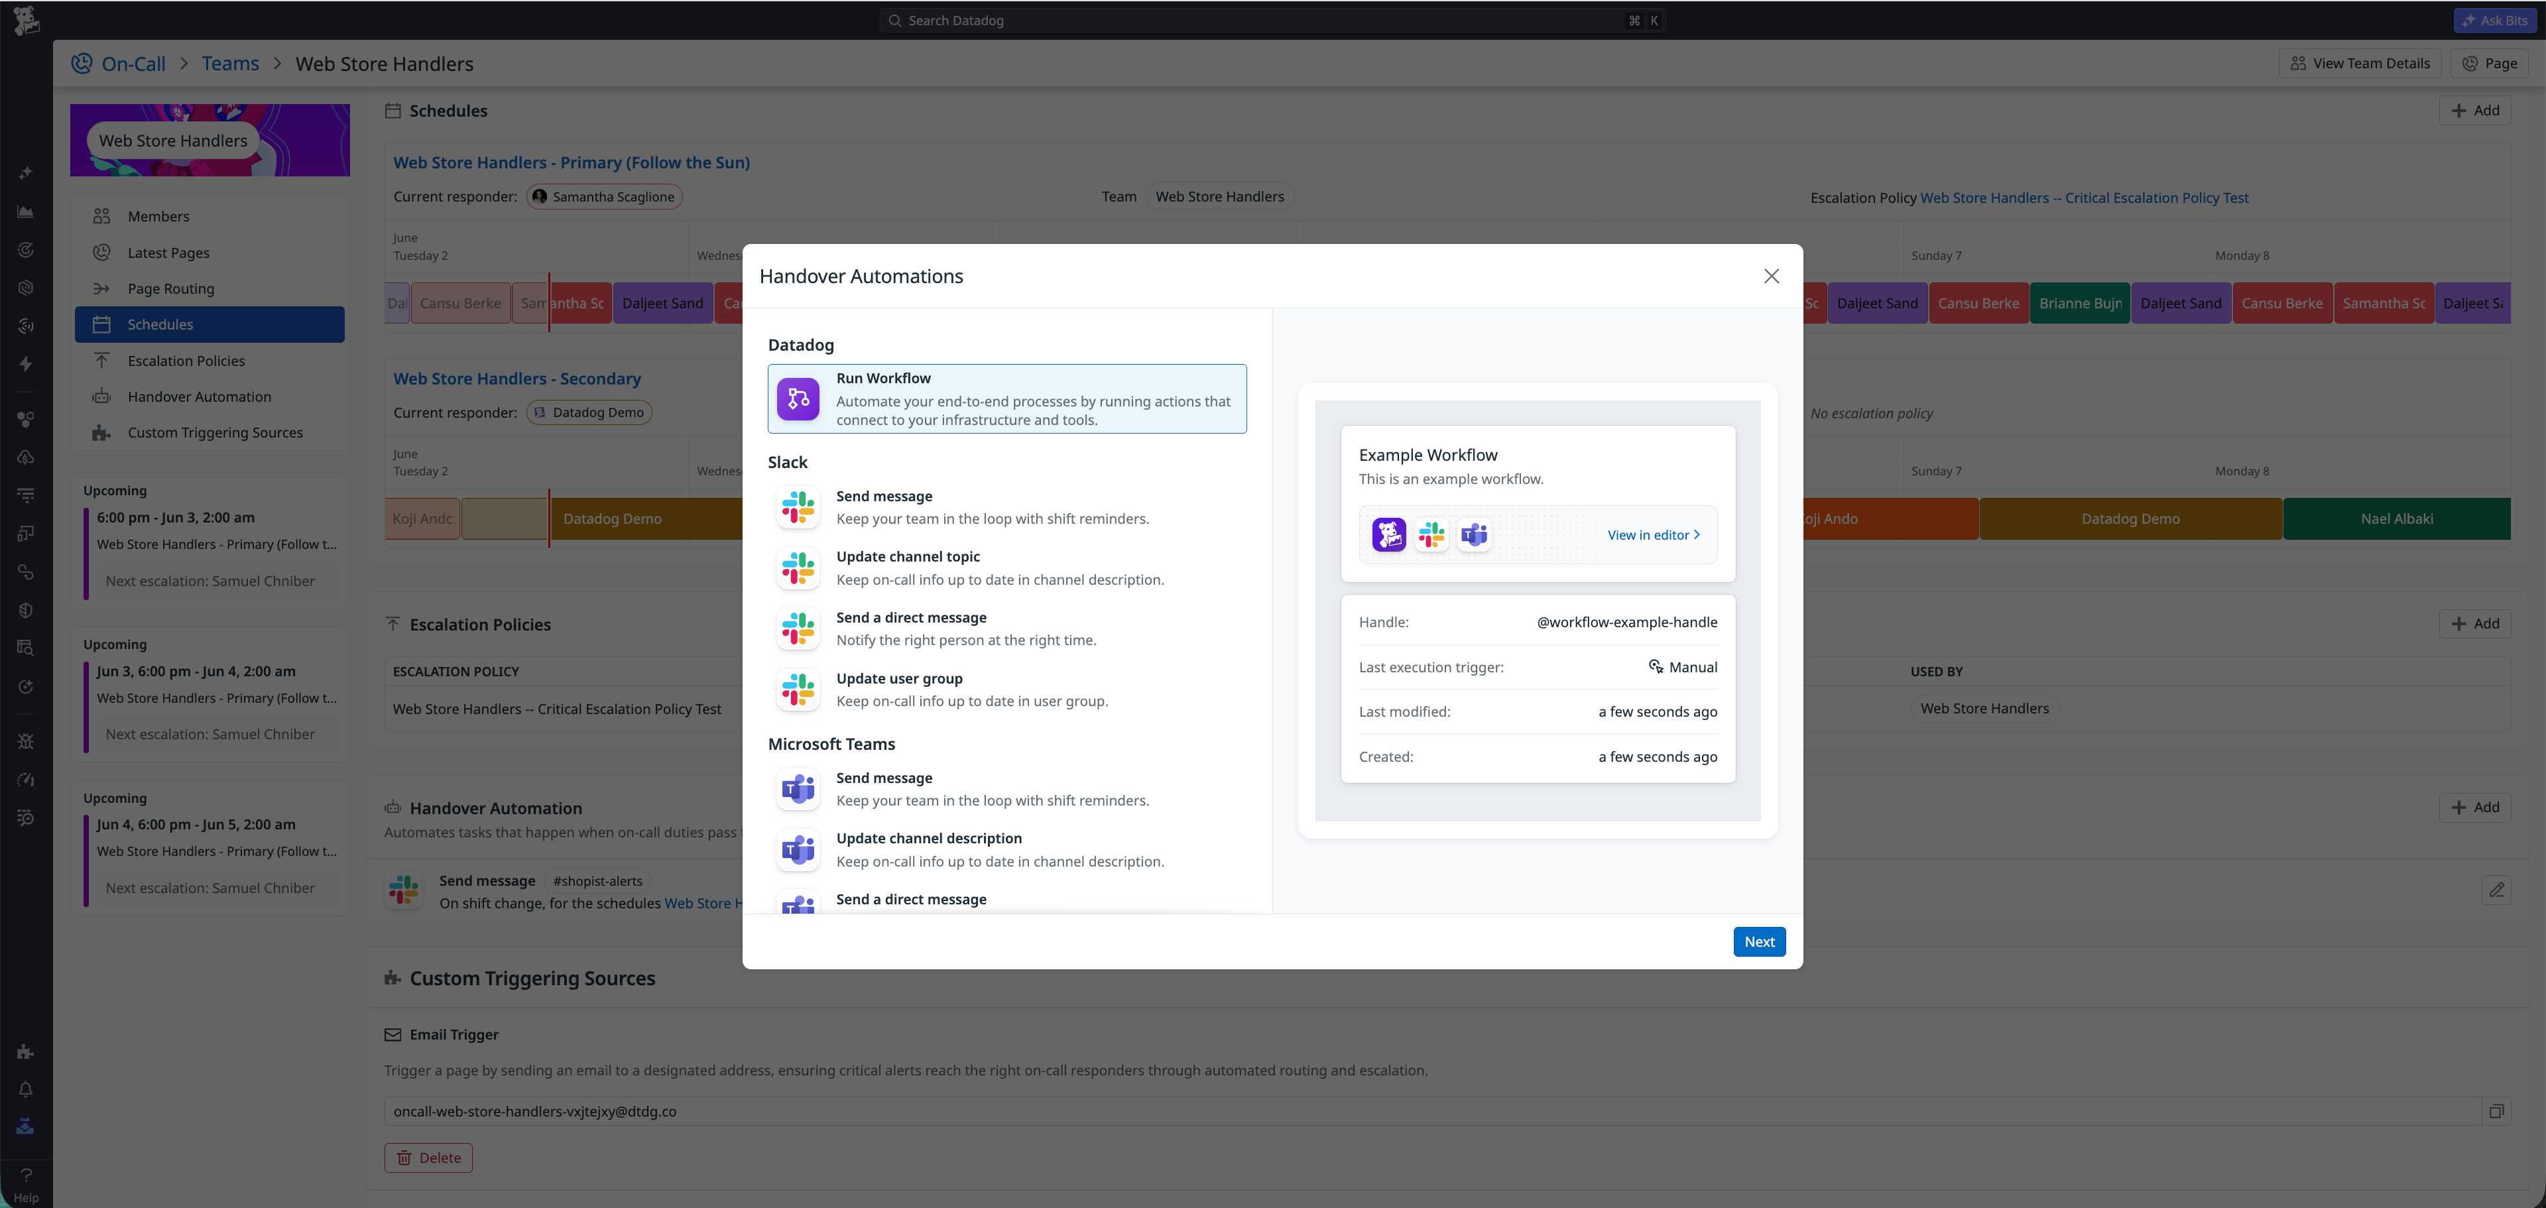Click the Next button
The image size is (2546, 1208).
pyautogui.click(x=1758, y=941)
